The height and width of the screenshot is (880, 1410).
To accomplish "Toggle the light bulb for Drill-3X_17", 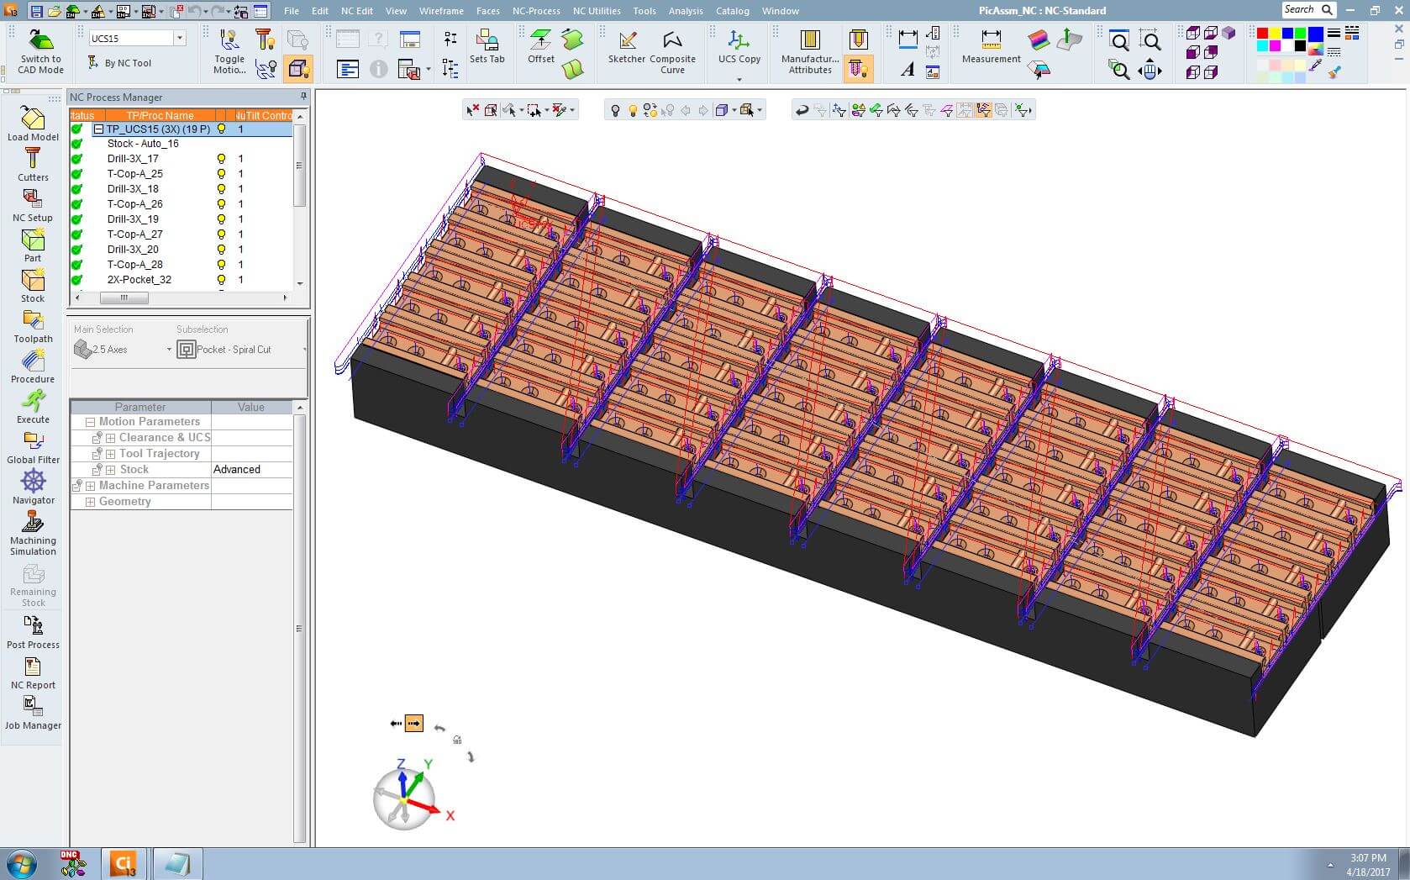I will click(x=222, y=159).
